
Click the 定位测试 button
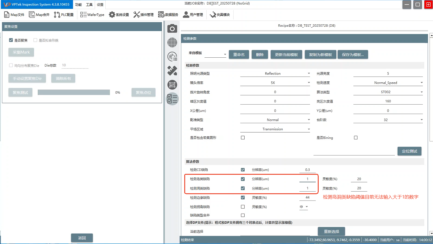(x=409, y=151)
